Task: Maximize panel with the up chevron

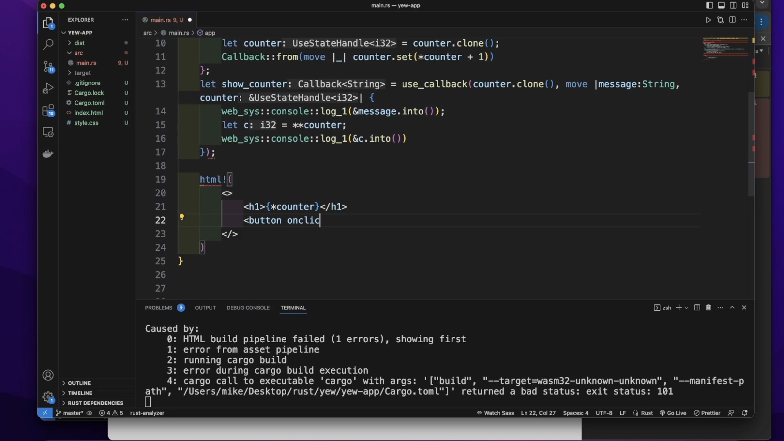Action: coord(733,308)
